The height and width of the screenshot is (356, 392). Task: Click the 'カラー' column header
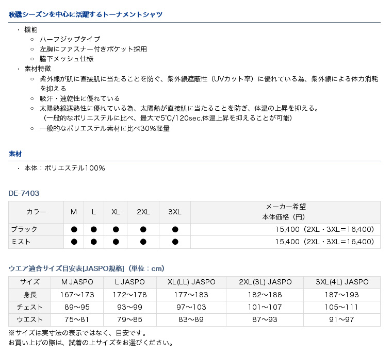(x=36, y=212)
